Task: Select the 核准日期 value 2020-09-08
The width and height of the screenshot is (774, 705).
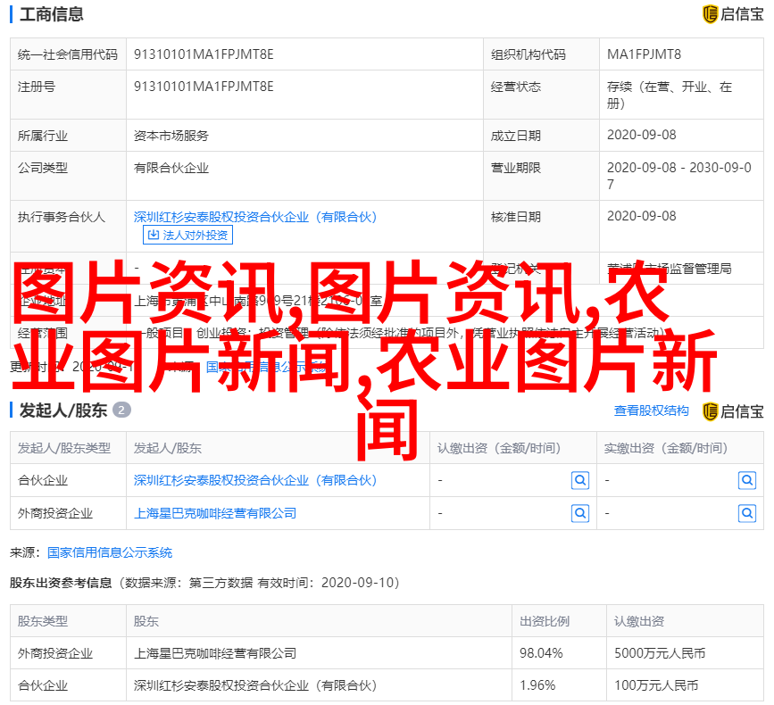Action: coord(641,216)
